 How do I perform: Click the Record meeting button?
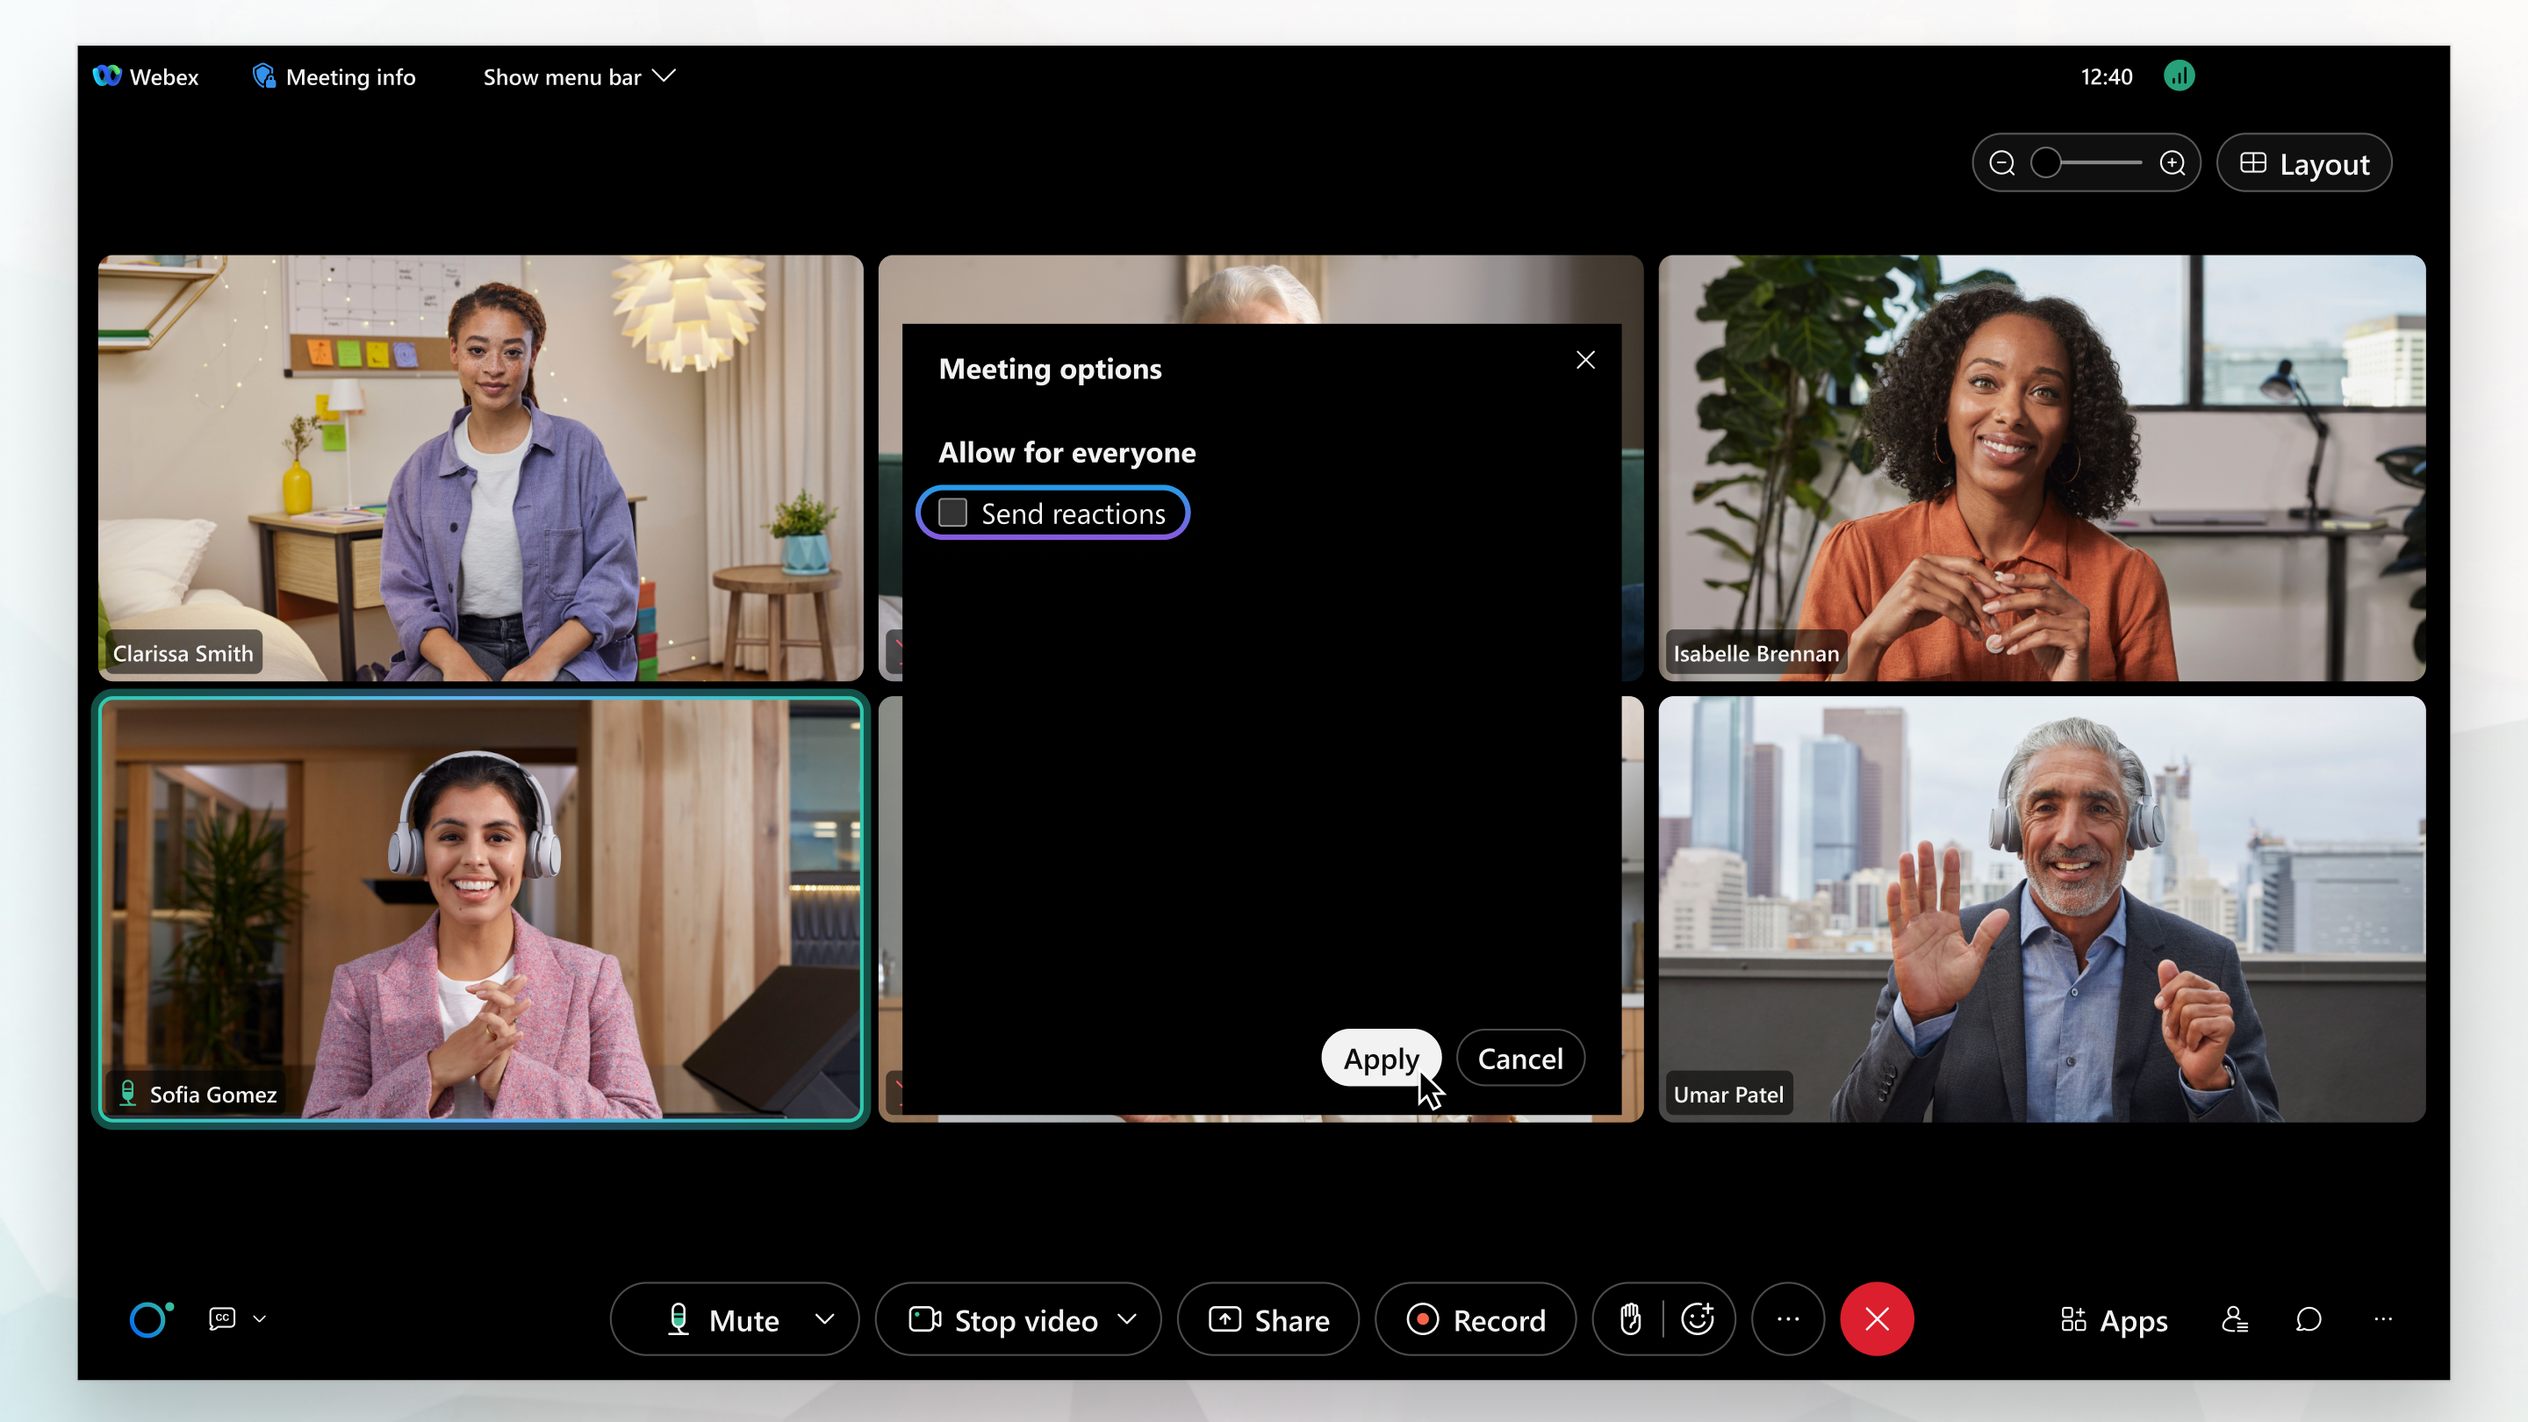pyautogui.click(x=1474, y=1319)
